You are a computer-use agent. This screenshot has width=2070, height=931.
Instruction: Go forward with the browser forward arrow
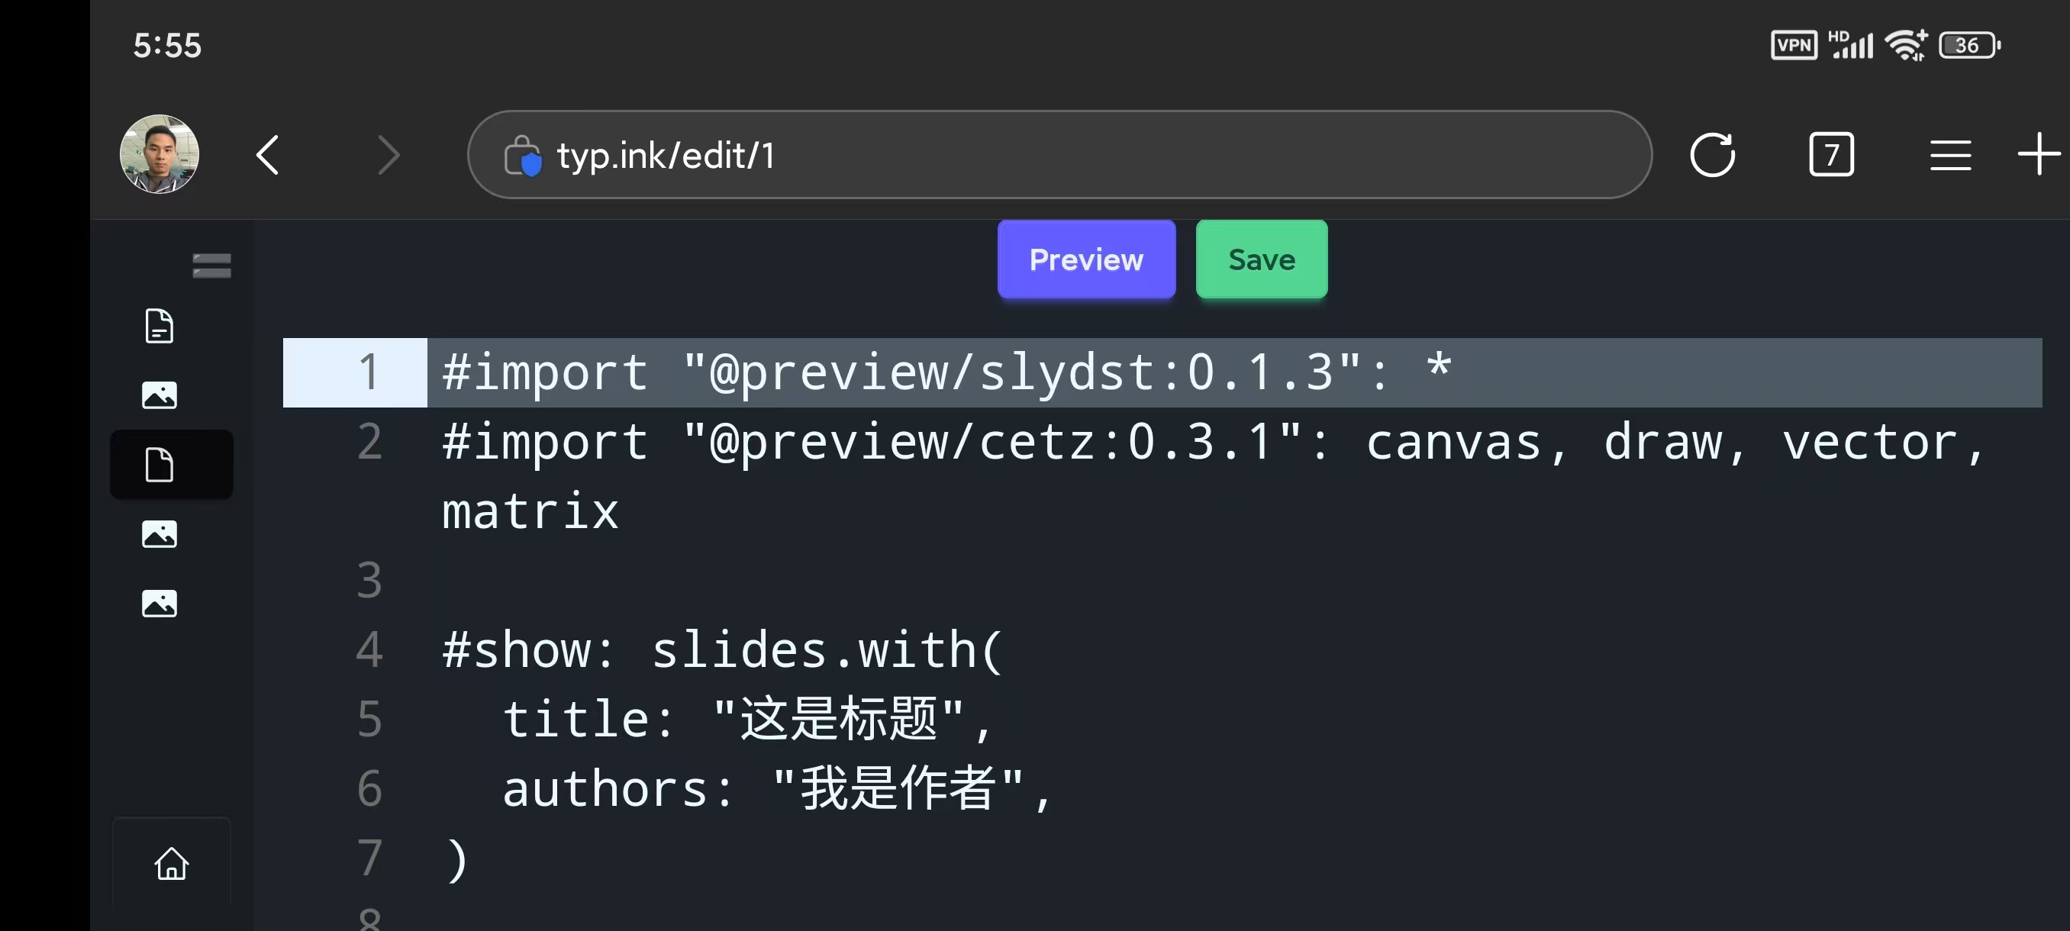[x=388, y=155]
